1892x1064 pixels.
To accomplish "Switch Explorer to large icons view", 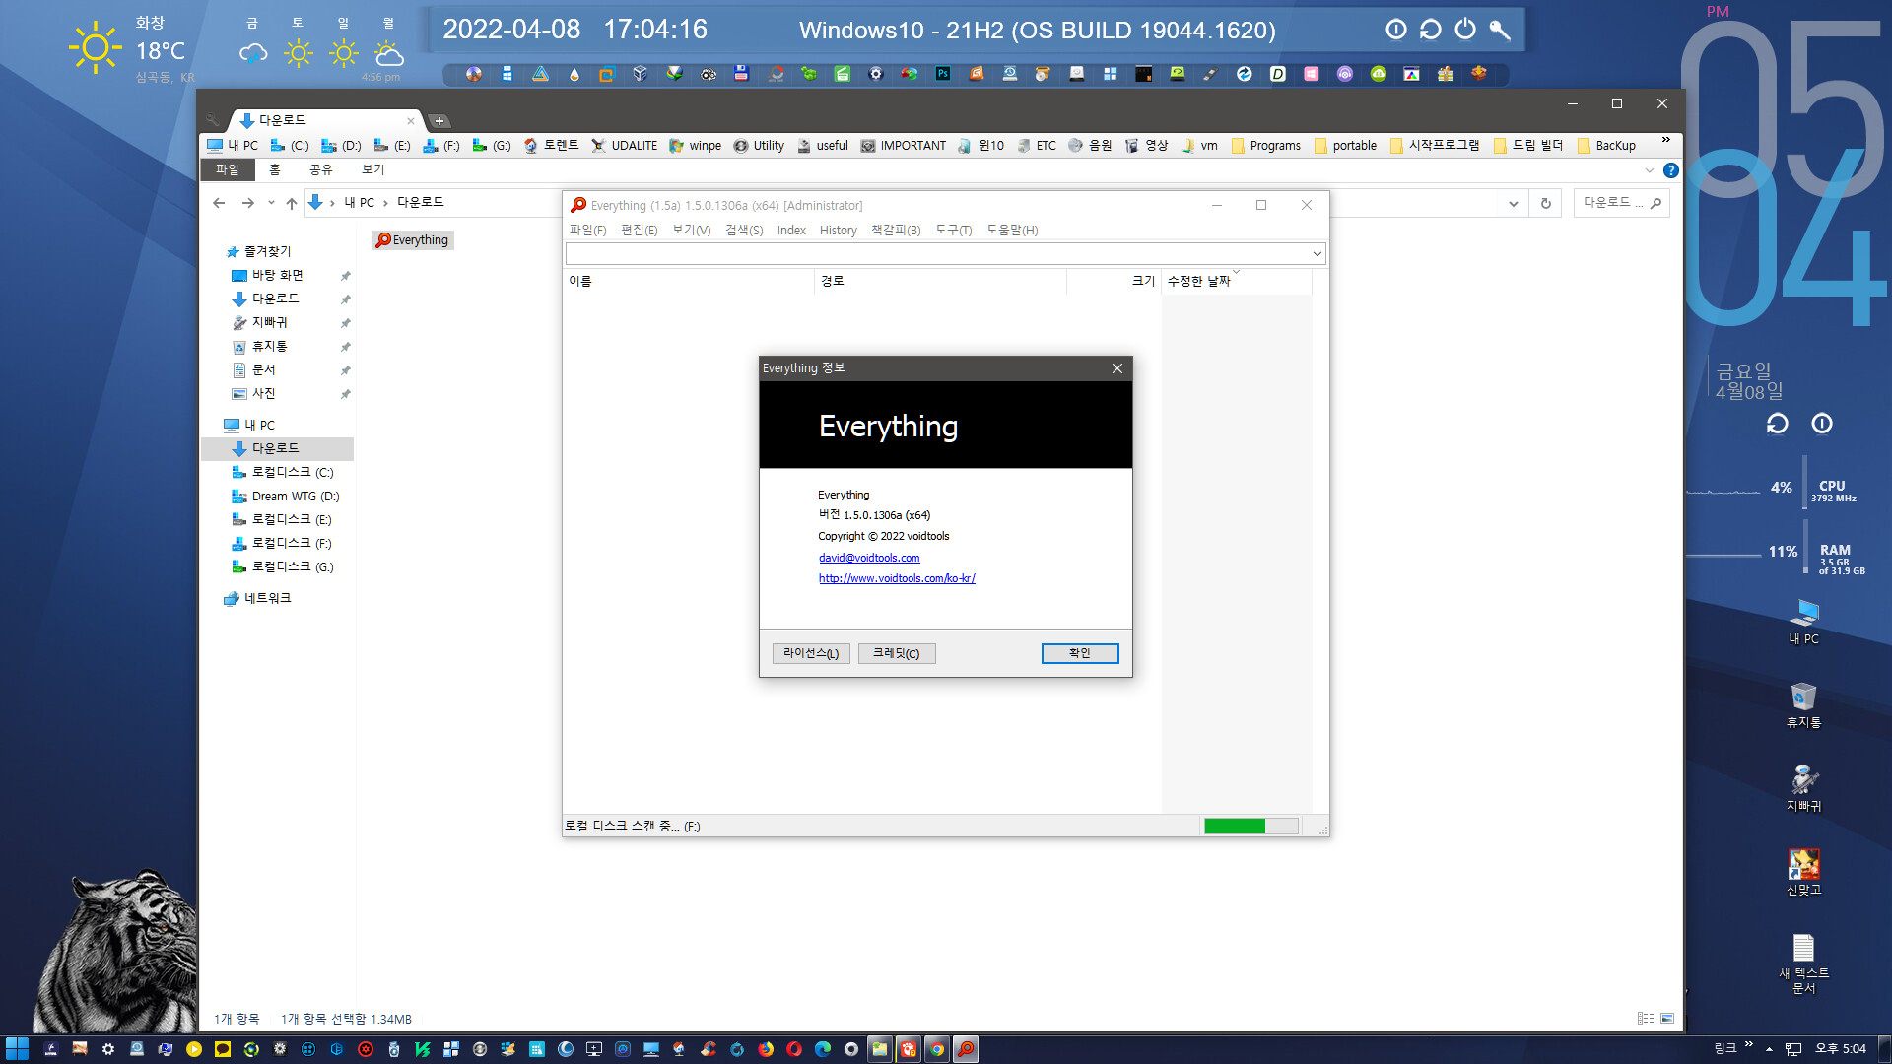I will (x=1667, y=1019).
